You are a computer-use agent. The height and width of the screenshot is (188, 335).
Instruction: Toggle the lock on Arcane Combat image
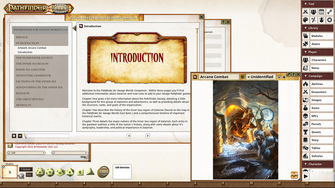(284, 77)
